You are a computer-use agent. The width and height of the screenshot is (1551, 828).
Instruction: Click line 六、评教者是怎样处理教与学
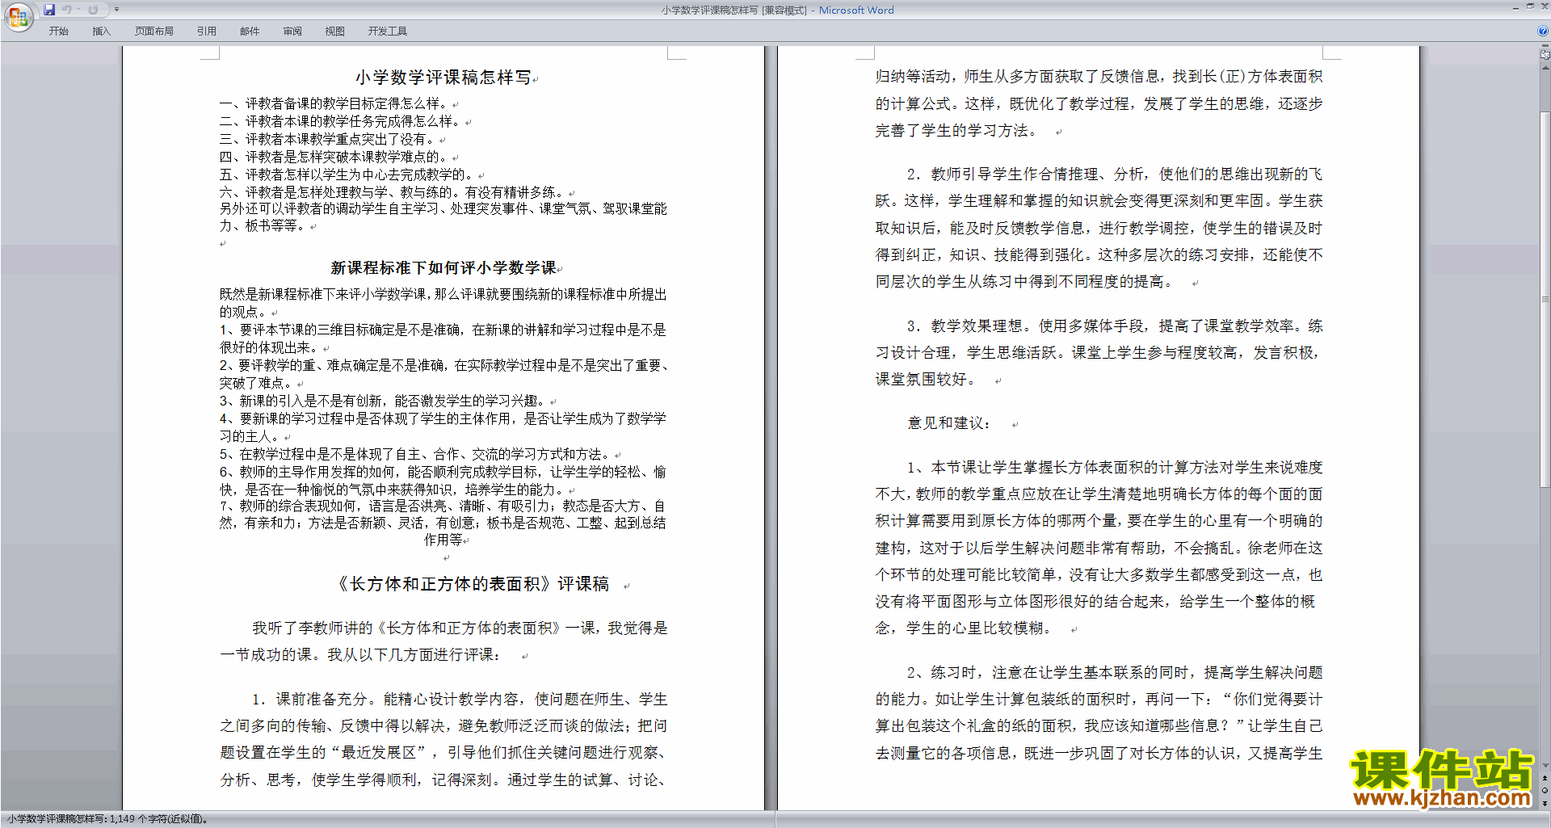coord(393,192)
